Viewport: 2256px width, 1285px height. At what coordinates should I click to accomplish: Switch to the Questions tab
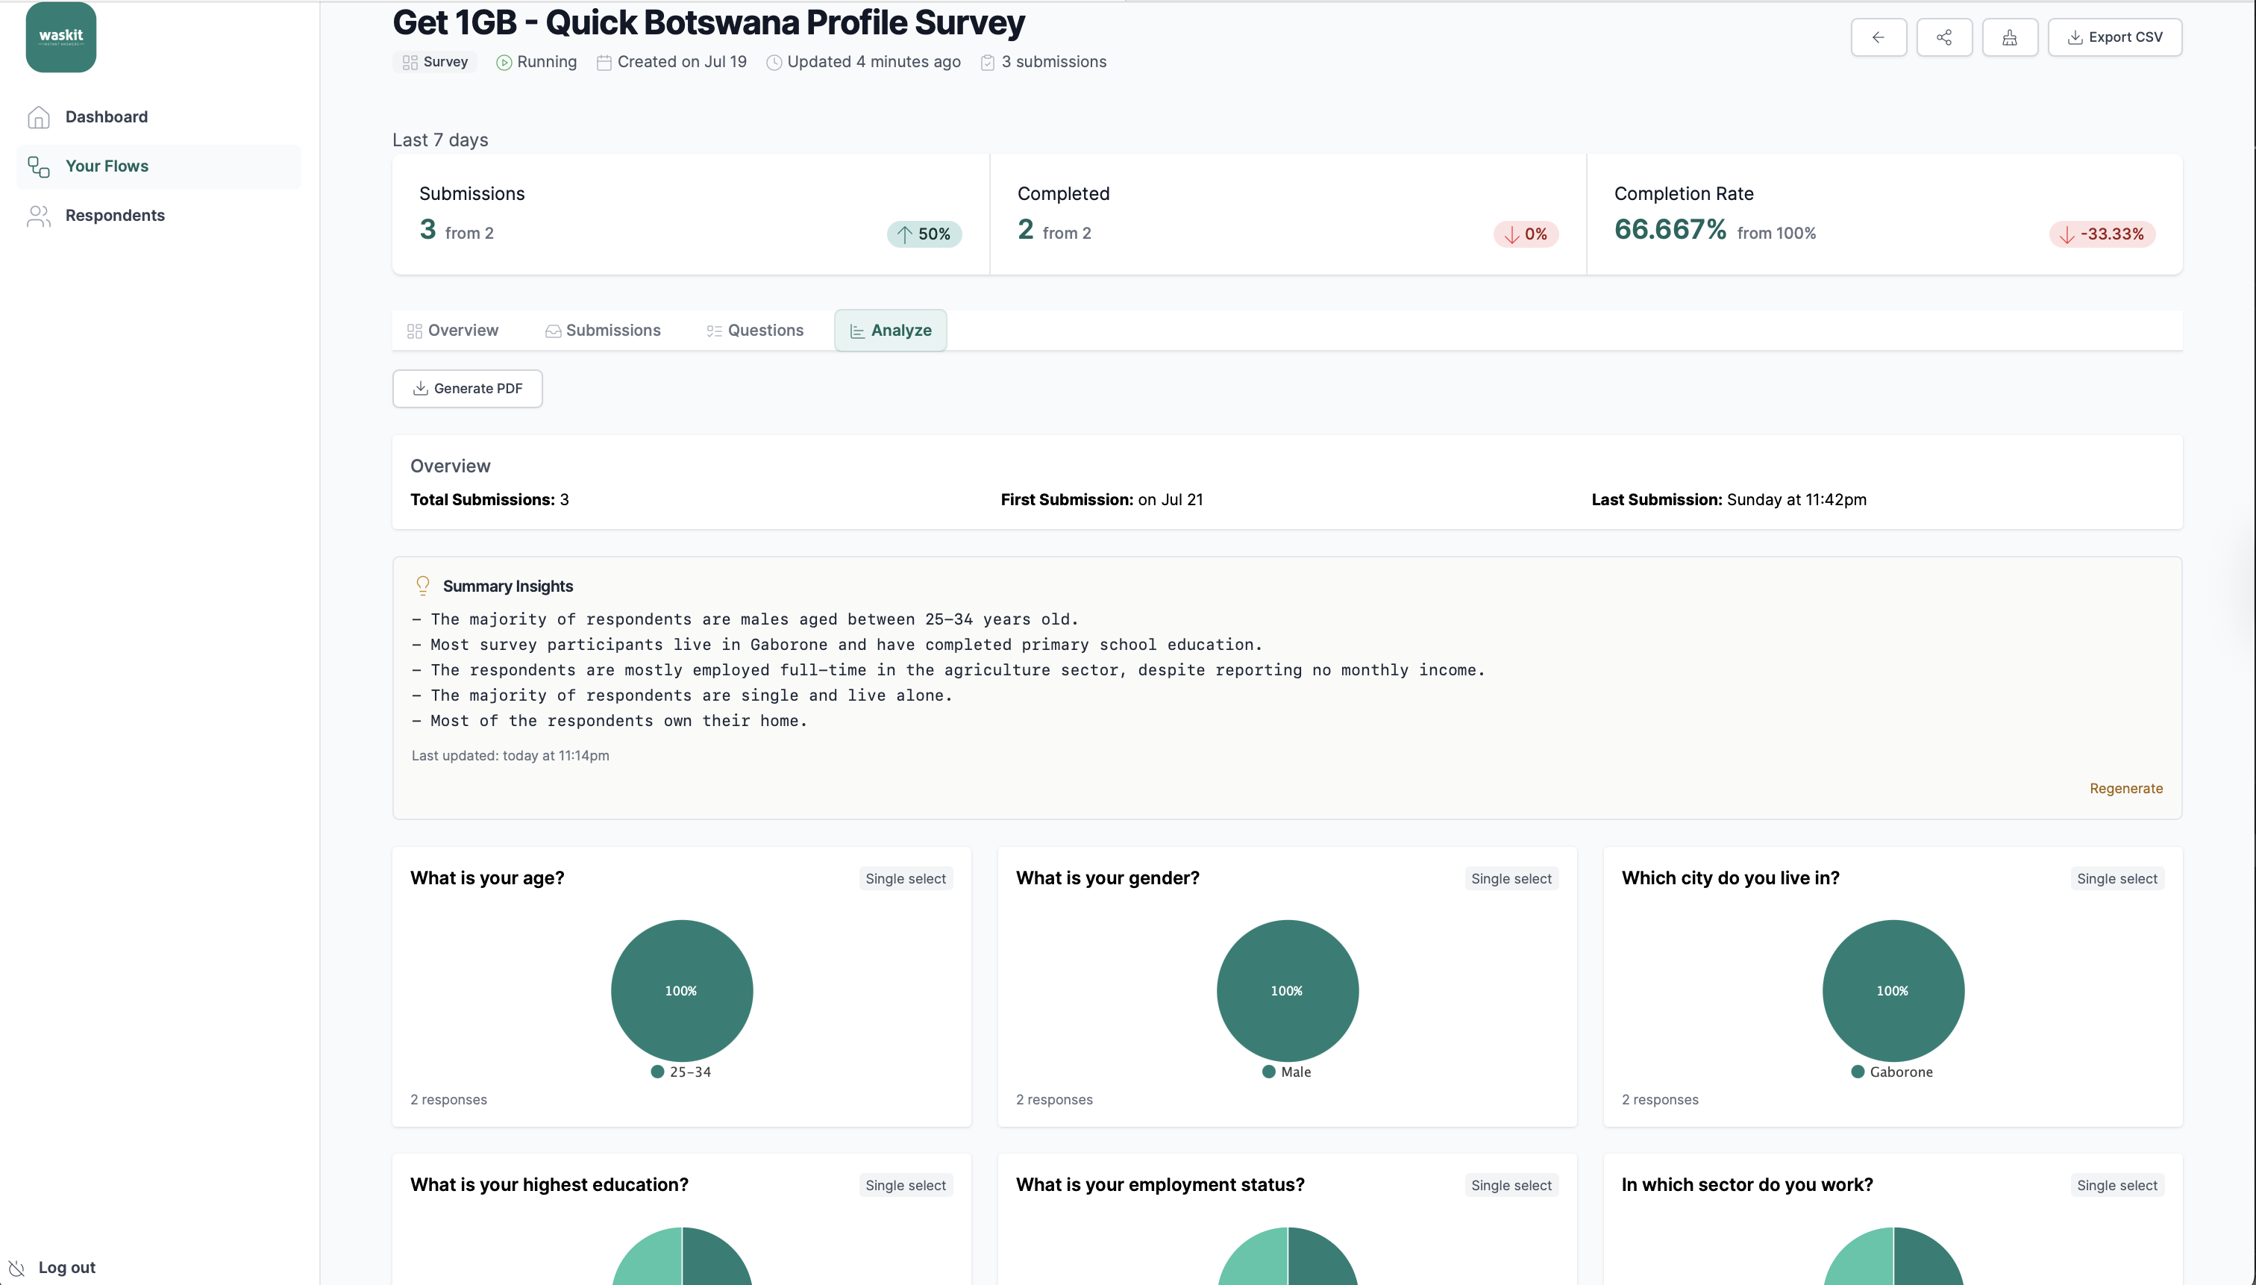755,330
